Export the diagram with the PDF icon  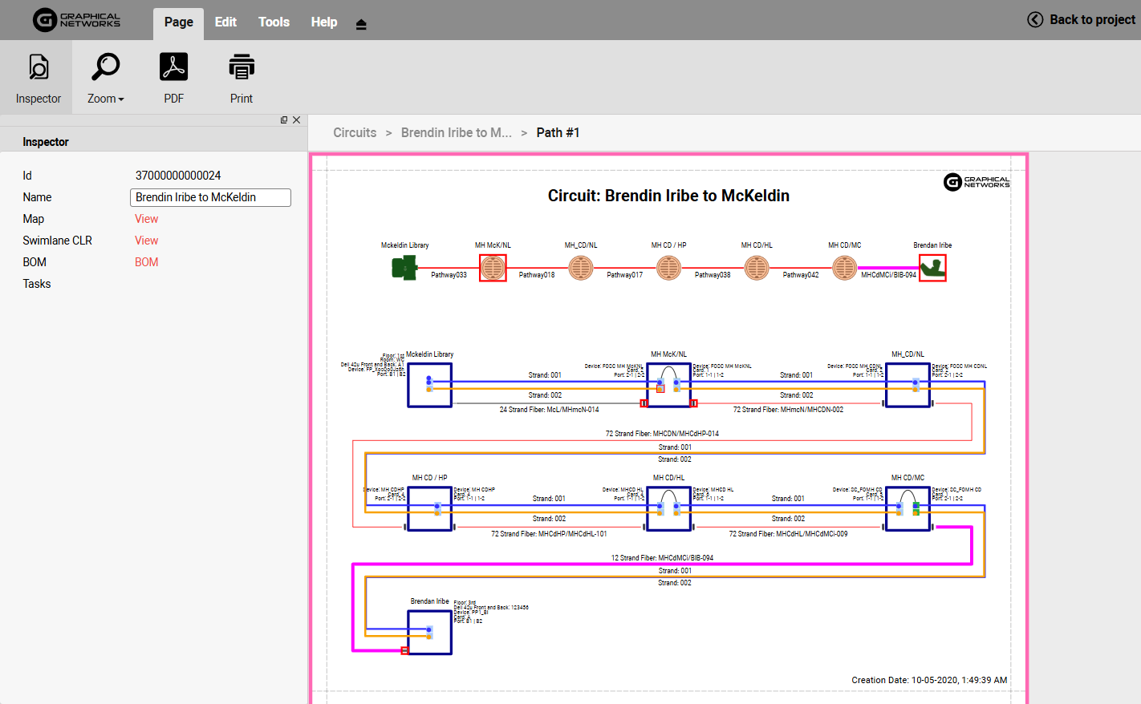173,78
